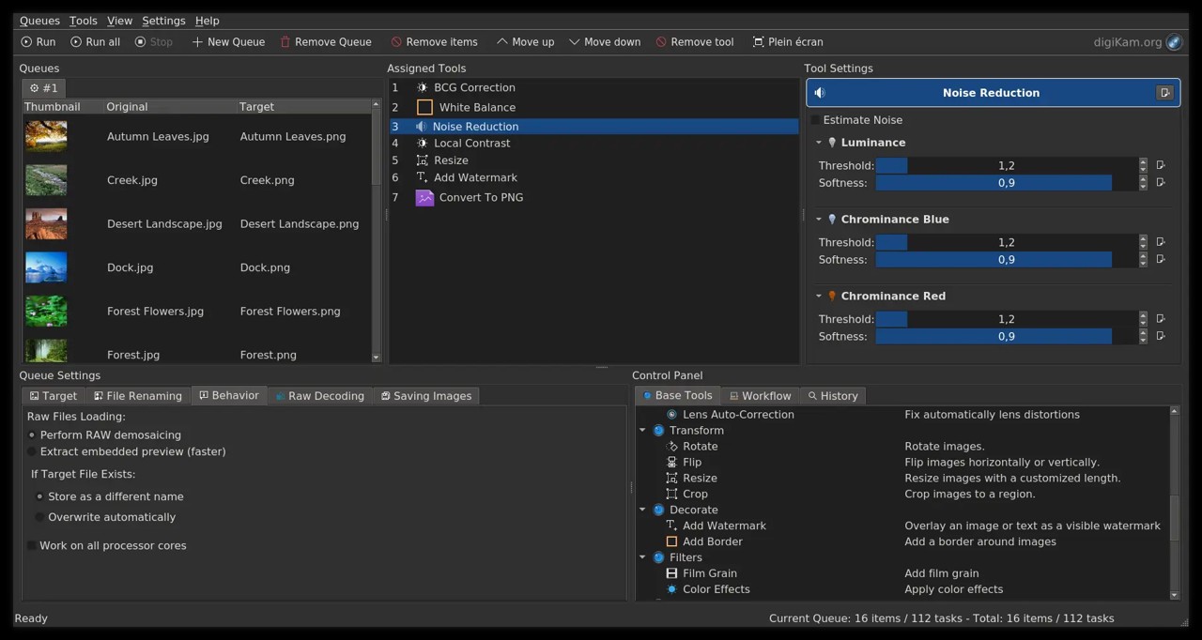Click reset-all icon in Noise Reduction header
Viewport: 1202px width, 640px height.
[1165, 93]
